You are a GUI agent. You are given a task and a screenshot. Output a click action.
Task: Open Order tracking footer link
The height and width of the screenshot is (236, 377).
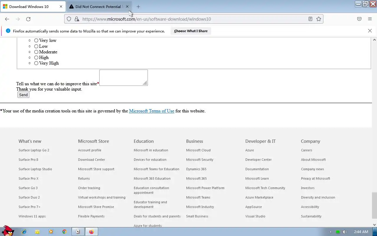pyautogui.click(x=89, y=188)
